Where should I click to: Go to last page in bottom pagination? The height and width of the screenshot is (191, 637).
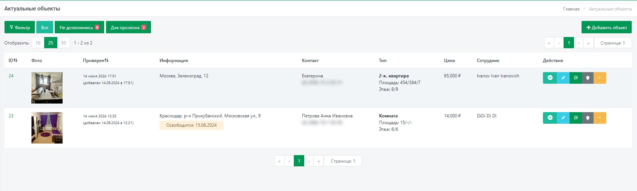pos(318,161)
